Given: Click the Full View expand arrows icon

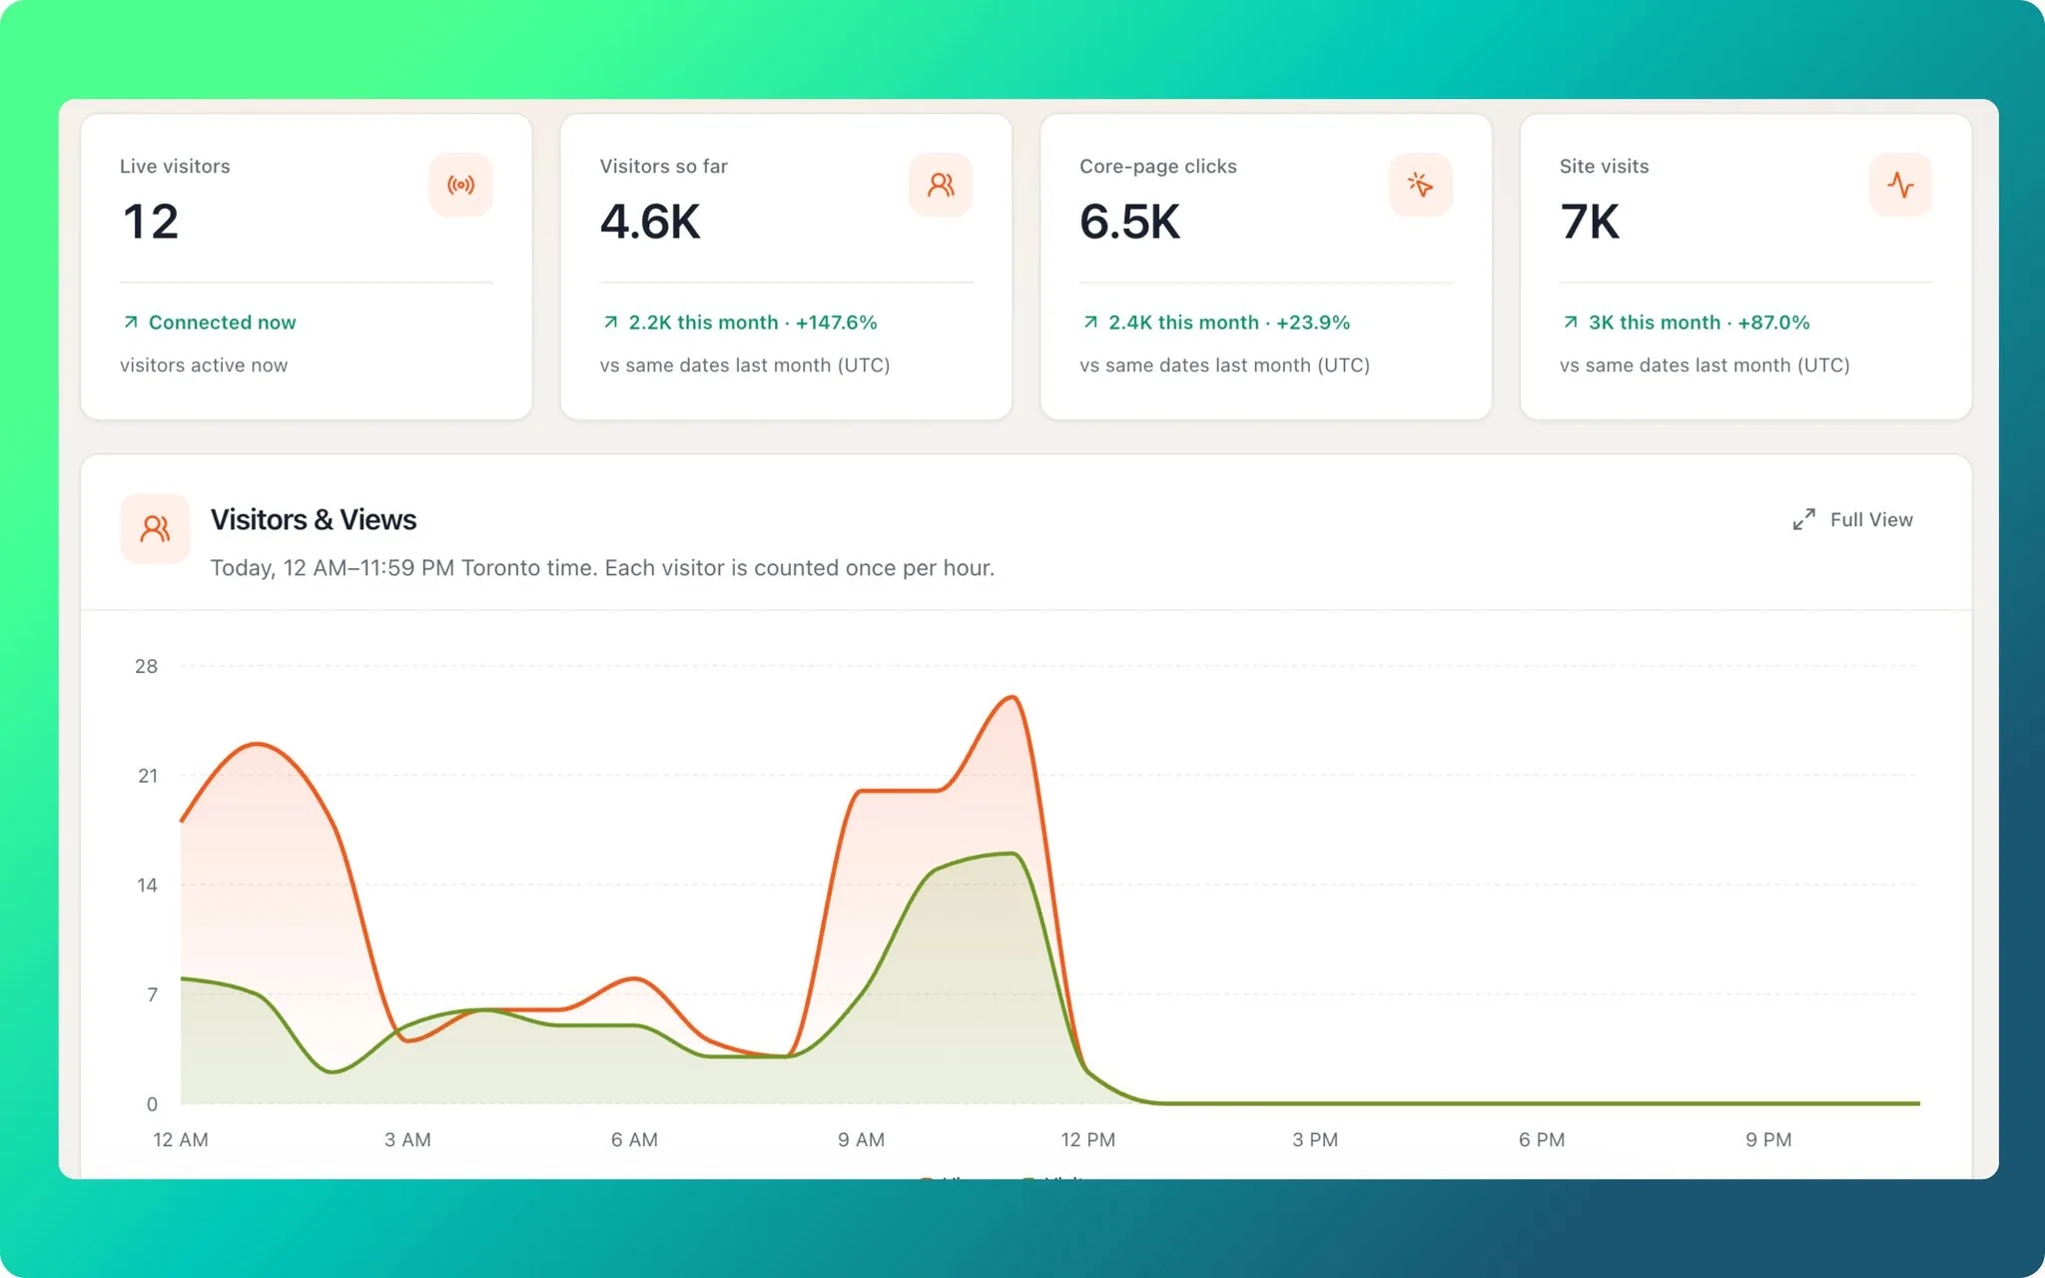Looking at the screenshot, I should click(1803, 519).
